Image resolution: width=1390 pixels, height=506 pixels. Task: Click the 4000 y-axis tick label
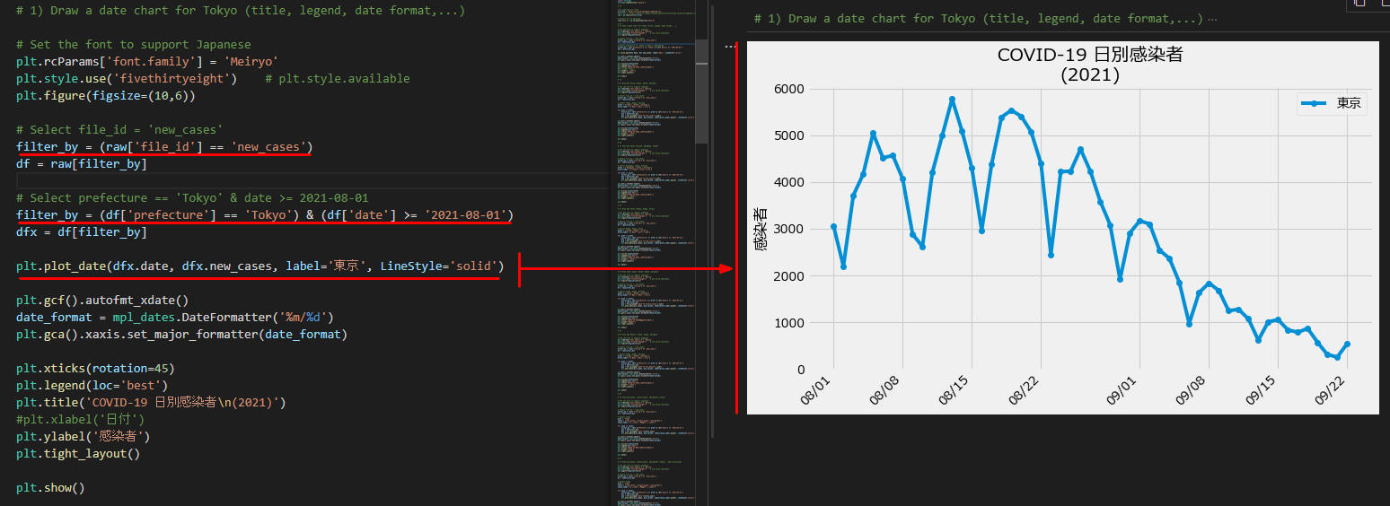[x=788, y=182]
